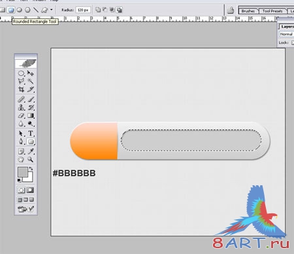Open the shape geometry options dropdown arrow

pyautogui.click(x=52, y=10)
